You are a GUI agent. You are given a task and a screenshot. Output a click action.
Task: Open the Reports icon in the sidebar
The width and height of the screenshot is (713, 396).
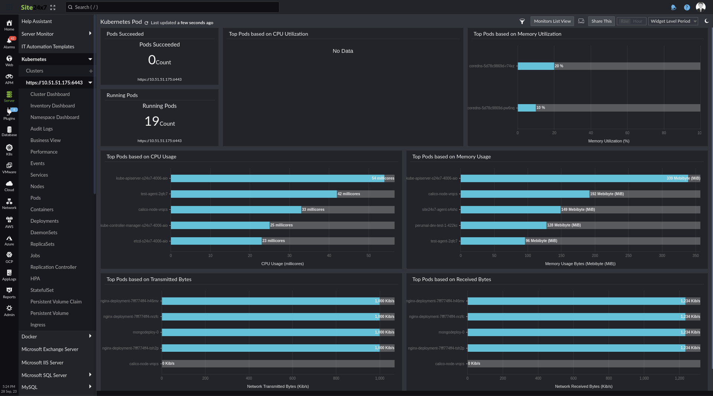[9, 290]
